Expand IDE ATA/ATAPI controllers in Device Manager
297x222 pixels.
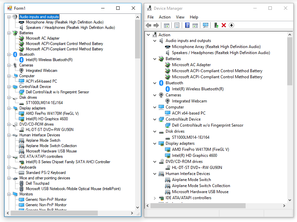point(155,198)
